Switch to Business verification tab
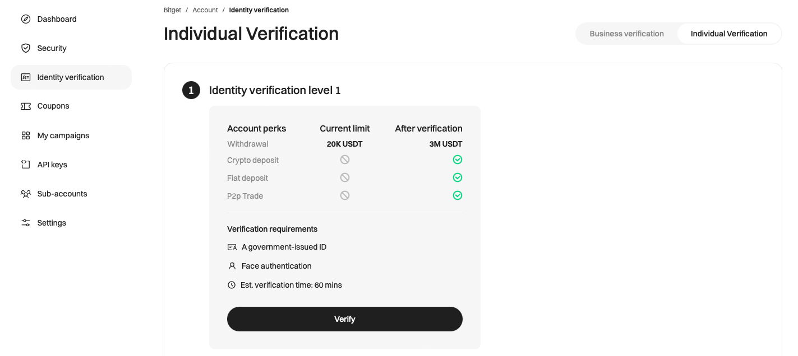798x356 pixels. click(626, 34)
